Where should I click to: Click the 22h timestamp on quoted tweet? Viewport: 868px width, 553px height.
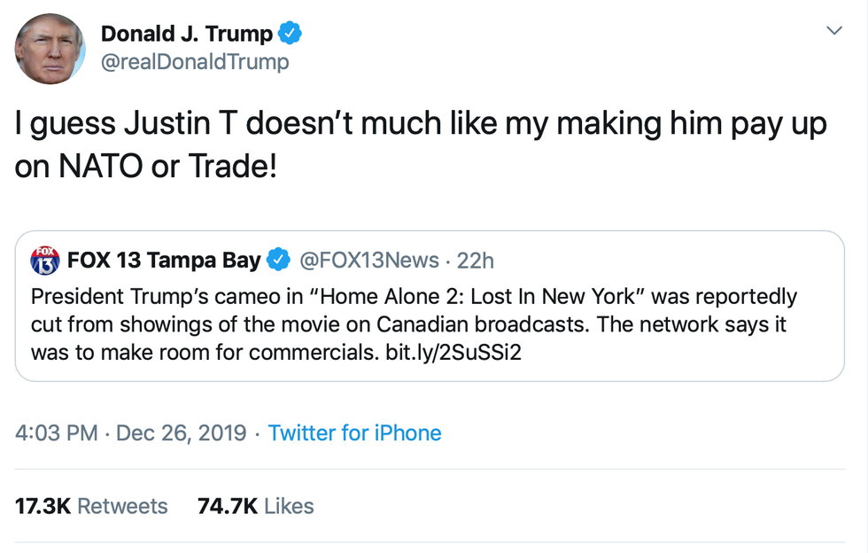[475, 261]
